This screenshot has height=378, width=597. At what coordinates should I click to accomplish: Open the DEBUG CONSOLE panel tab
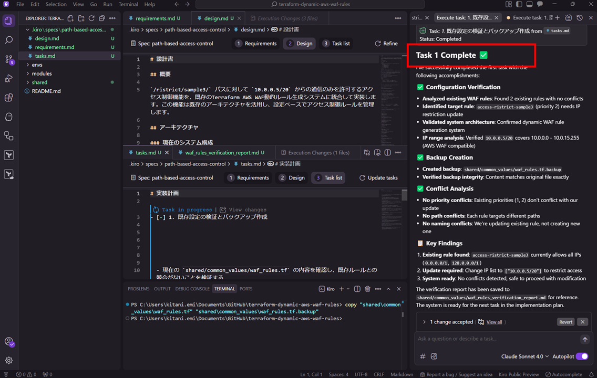tap(192, 289)
